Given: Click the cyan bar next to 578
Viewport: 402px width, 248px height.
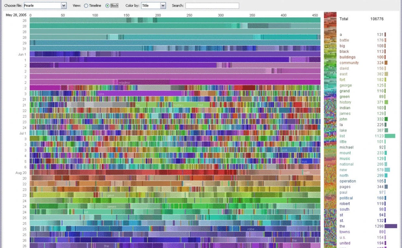Looking at the screenshot, I should [x=387, y=170].
